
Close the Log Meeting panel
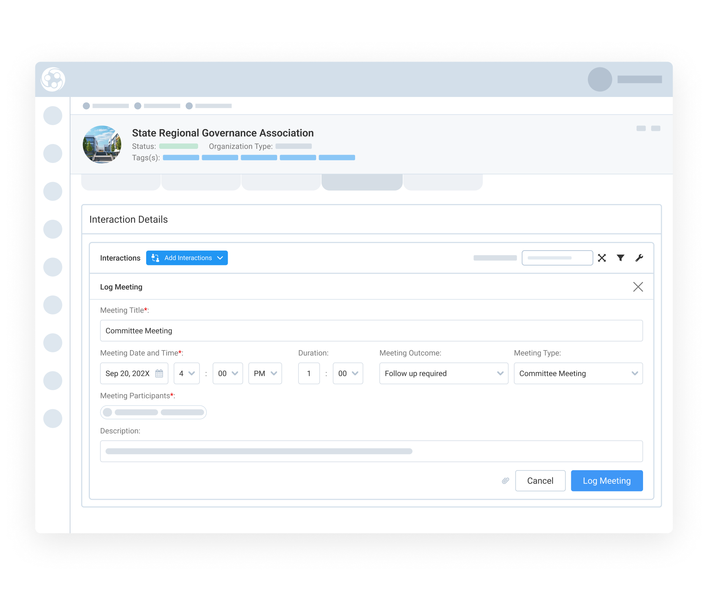coord(638,287)
